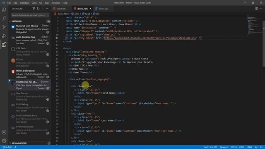Open Extensions panel more actions menu
Viewport: 265px width, 149px height.
pyautogui.click(x=47, y=9)
